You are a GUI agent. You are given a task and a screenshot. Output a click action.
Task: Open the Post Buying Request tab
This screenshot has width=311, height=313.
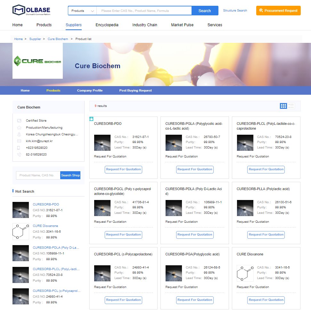click(x=135, y=91)
